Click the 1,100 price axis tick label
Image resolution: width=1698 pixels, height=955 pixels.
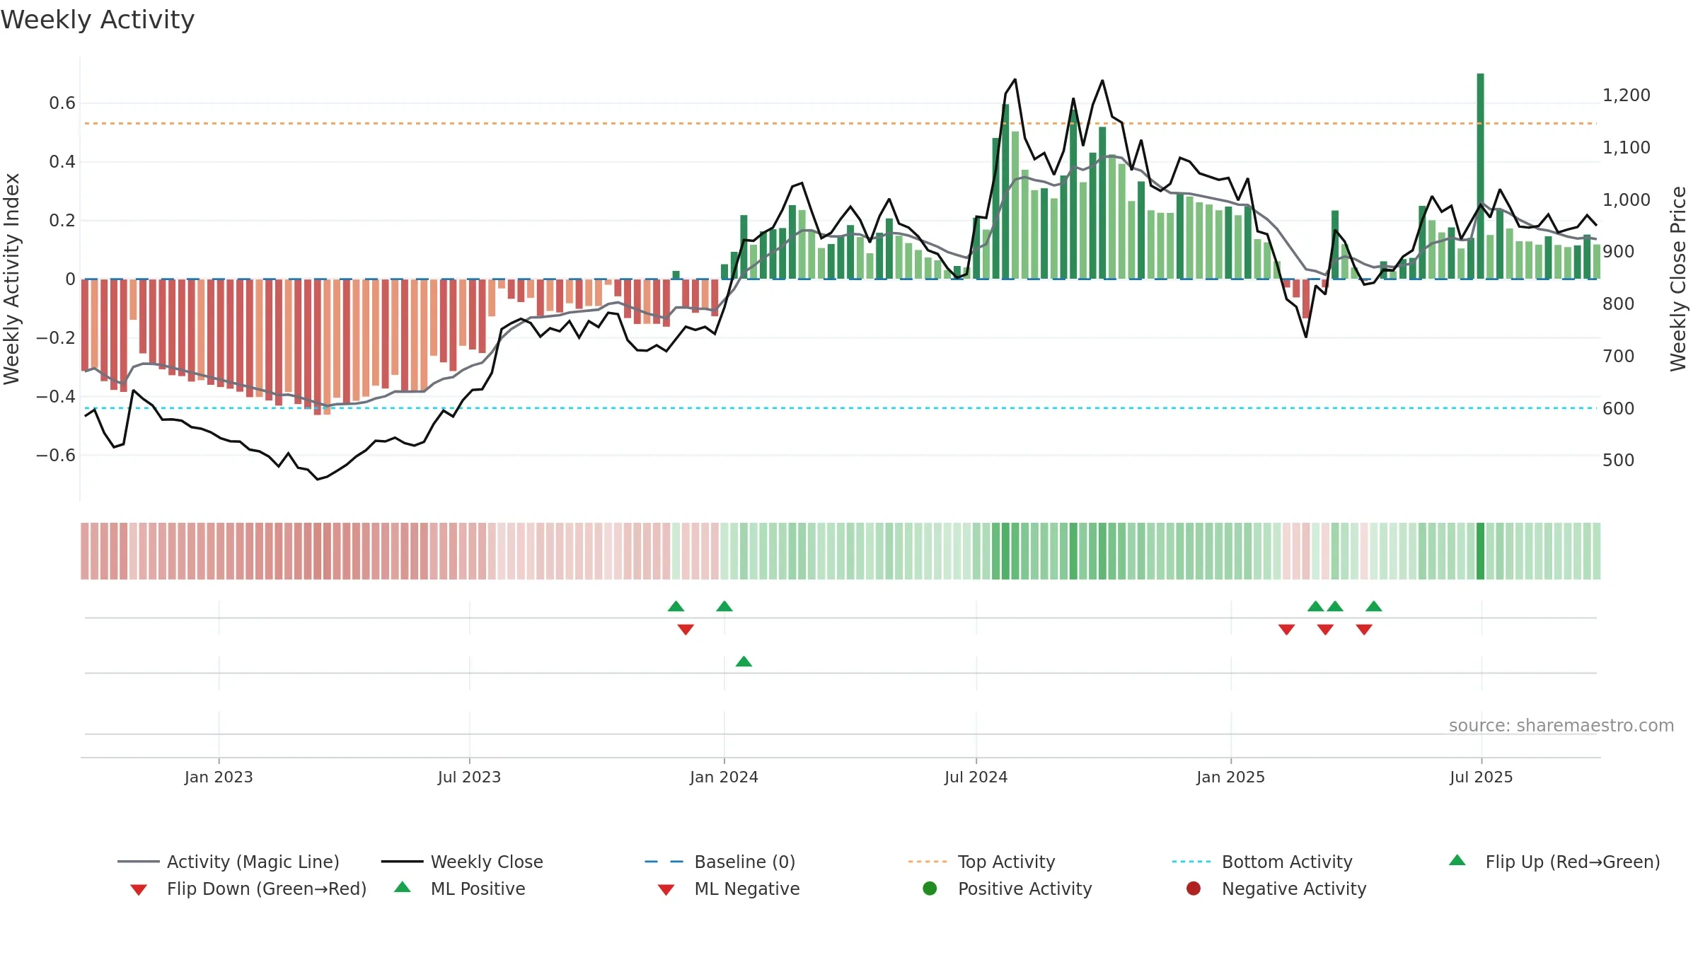point(1626,147)
